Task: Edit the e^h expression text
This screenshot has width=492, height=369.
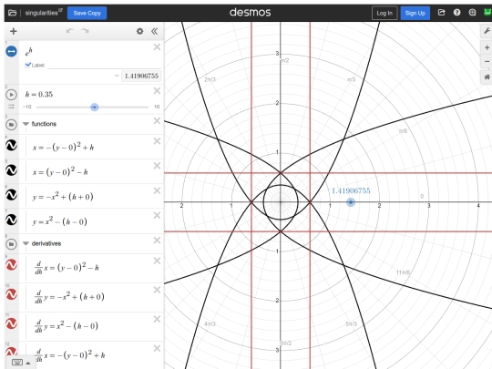Action: (x=29, y=52)
